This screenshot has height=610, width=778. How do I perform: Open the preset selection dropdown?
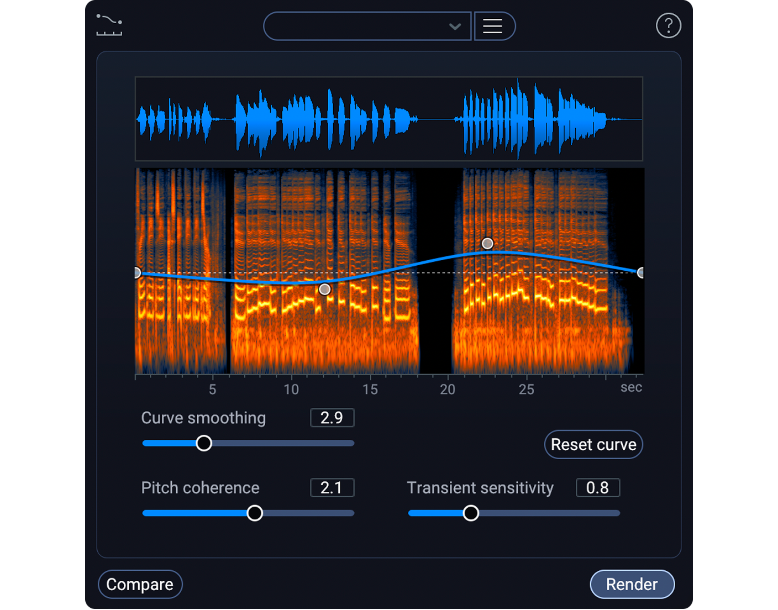[365, 26]
